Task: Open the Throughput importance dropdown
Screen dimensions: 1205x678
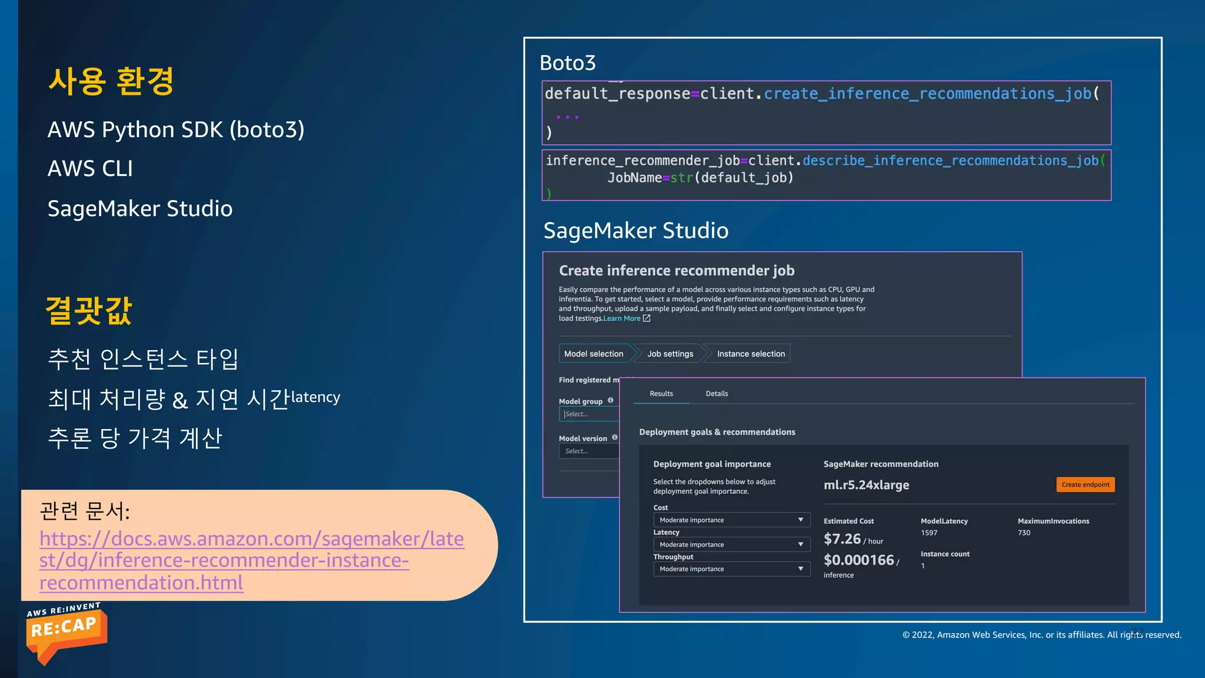Action: pos(731,569)
